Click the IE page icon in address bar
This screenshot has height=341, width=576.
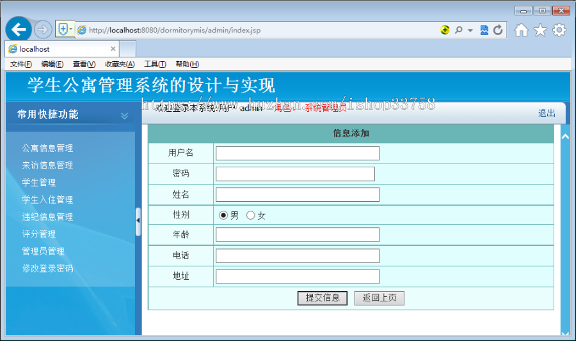click(82, 30)
